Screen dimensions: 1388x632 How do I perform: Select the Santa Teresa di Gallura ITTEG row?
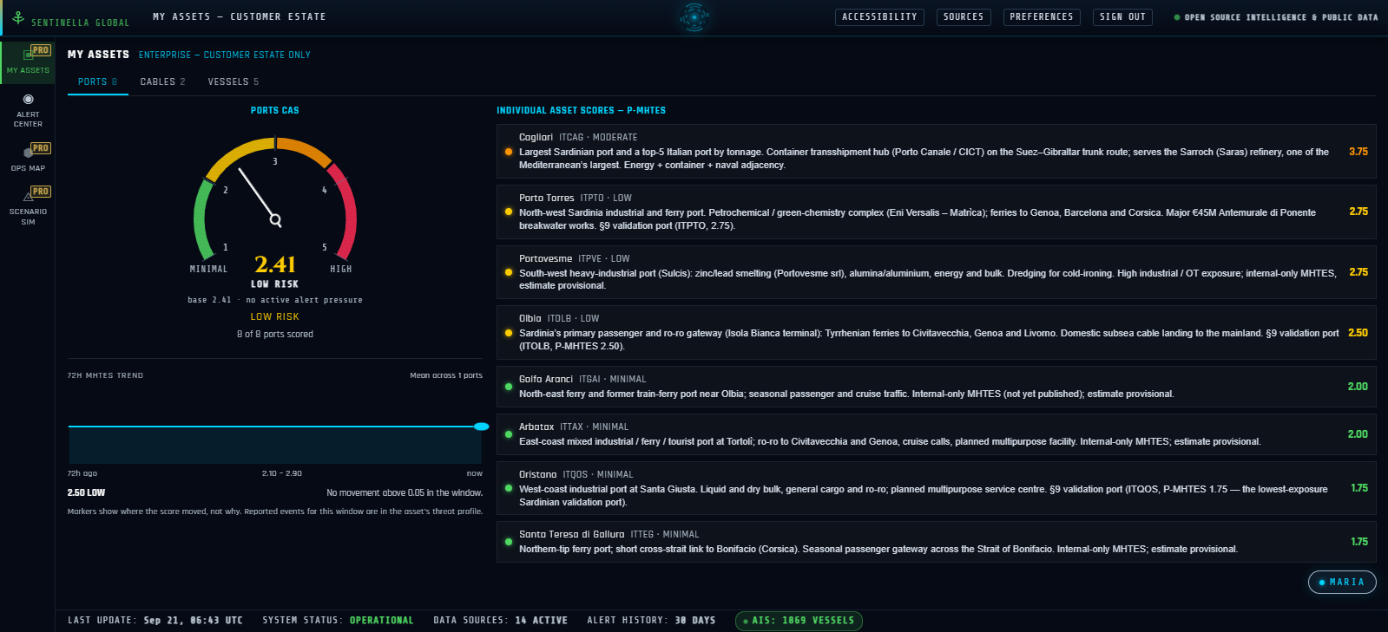(936, 542)
